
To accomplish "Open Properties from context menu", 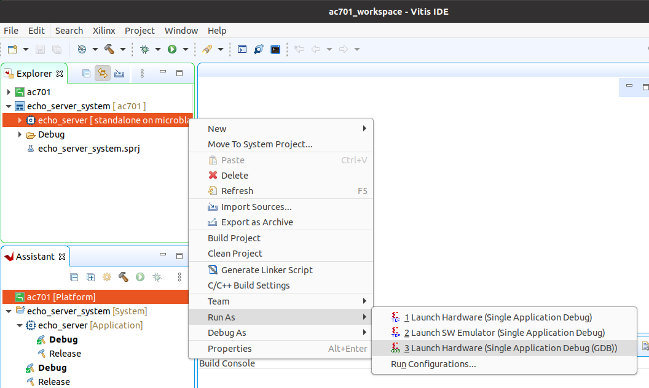I will tap(281, 349).
